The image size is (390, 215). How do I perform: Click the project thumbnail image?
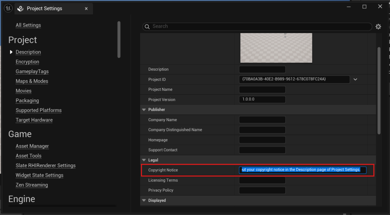276,48
